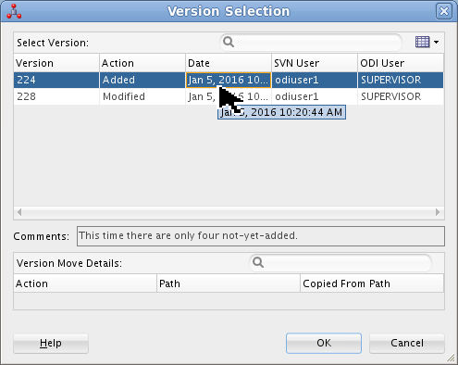Viewport: 458px width, 365px height.
Task: Sort by the ODI User column header
Action: [401, 63]
